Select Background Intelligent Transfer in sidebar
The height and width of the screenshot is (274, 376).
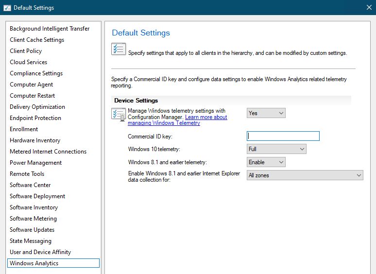pyautogui.click(x=50, y=29)
